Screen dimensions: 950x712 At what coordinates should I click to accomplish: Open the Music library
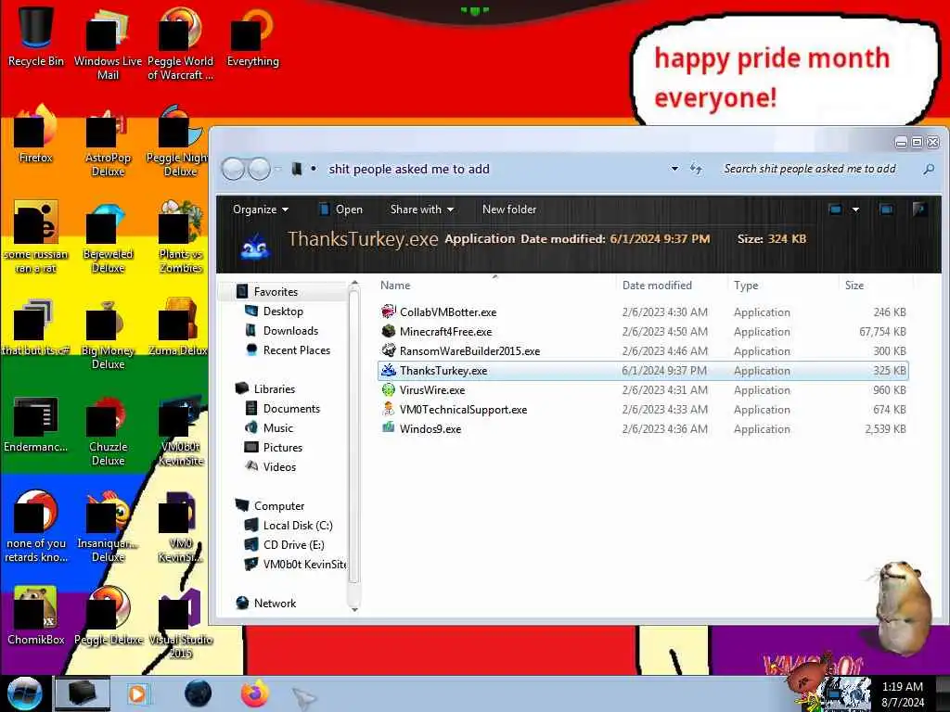pos(277,428)
